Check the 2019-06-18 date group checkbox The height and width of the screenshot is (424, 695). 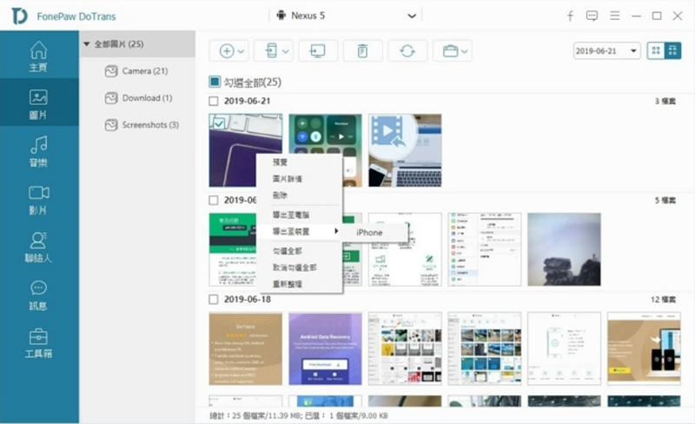coord(214,300)
